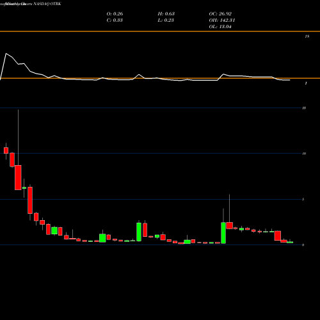Image resolution: width=320 pixels, height=320 pixels.
Task: Click the 10 price axis label
Action: point(304,154)
